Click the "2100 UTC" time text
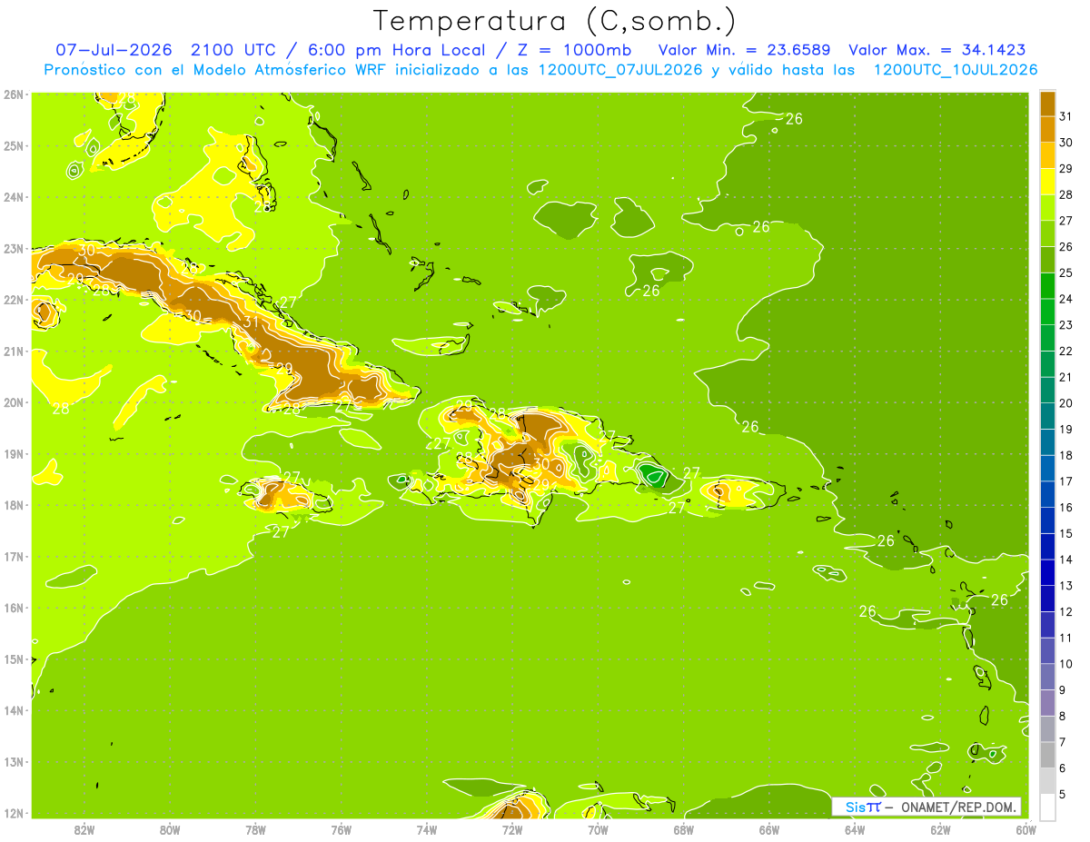This screenshot has width=1090, height=842. tap(233, 50)
